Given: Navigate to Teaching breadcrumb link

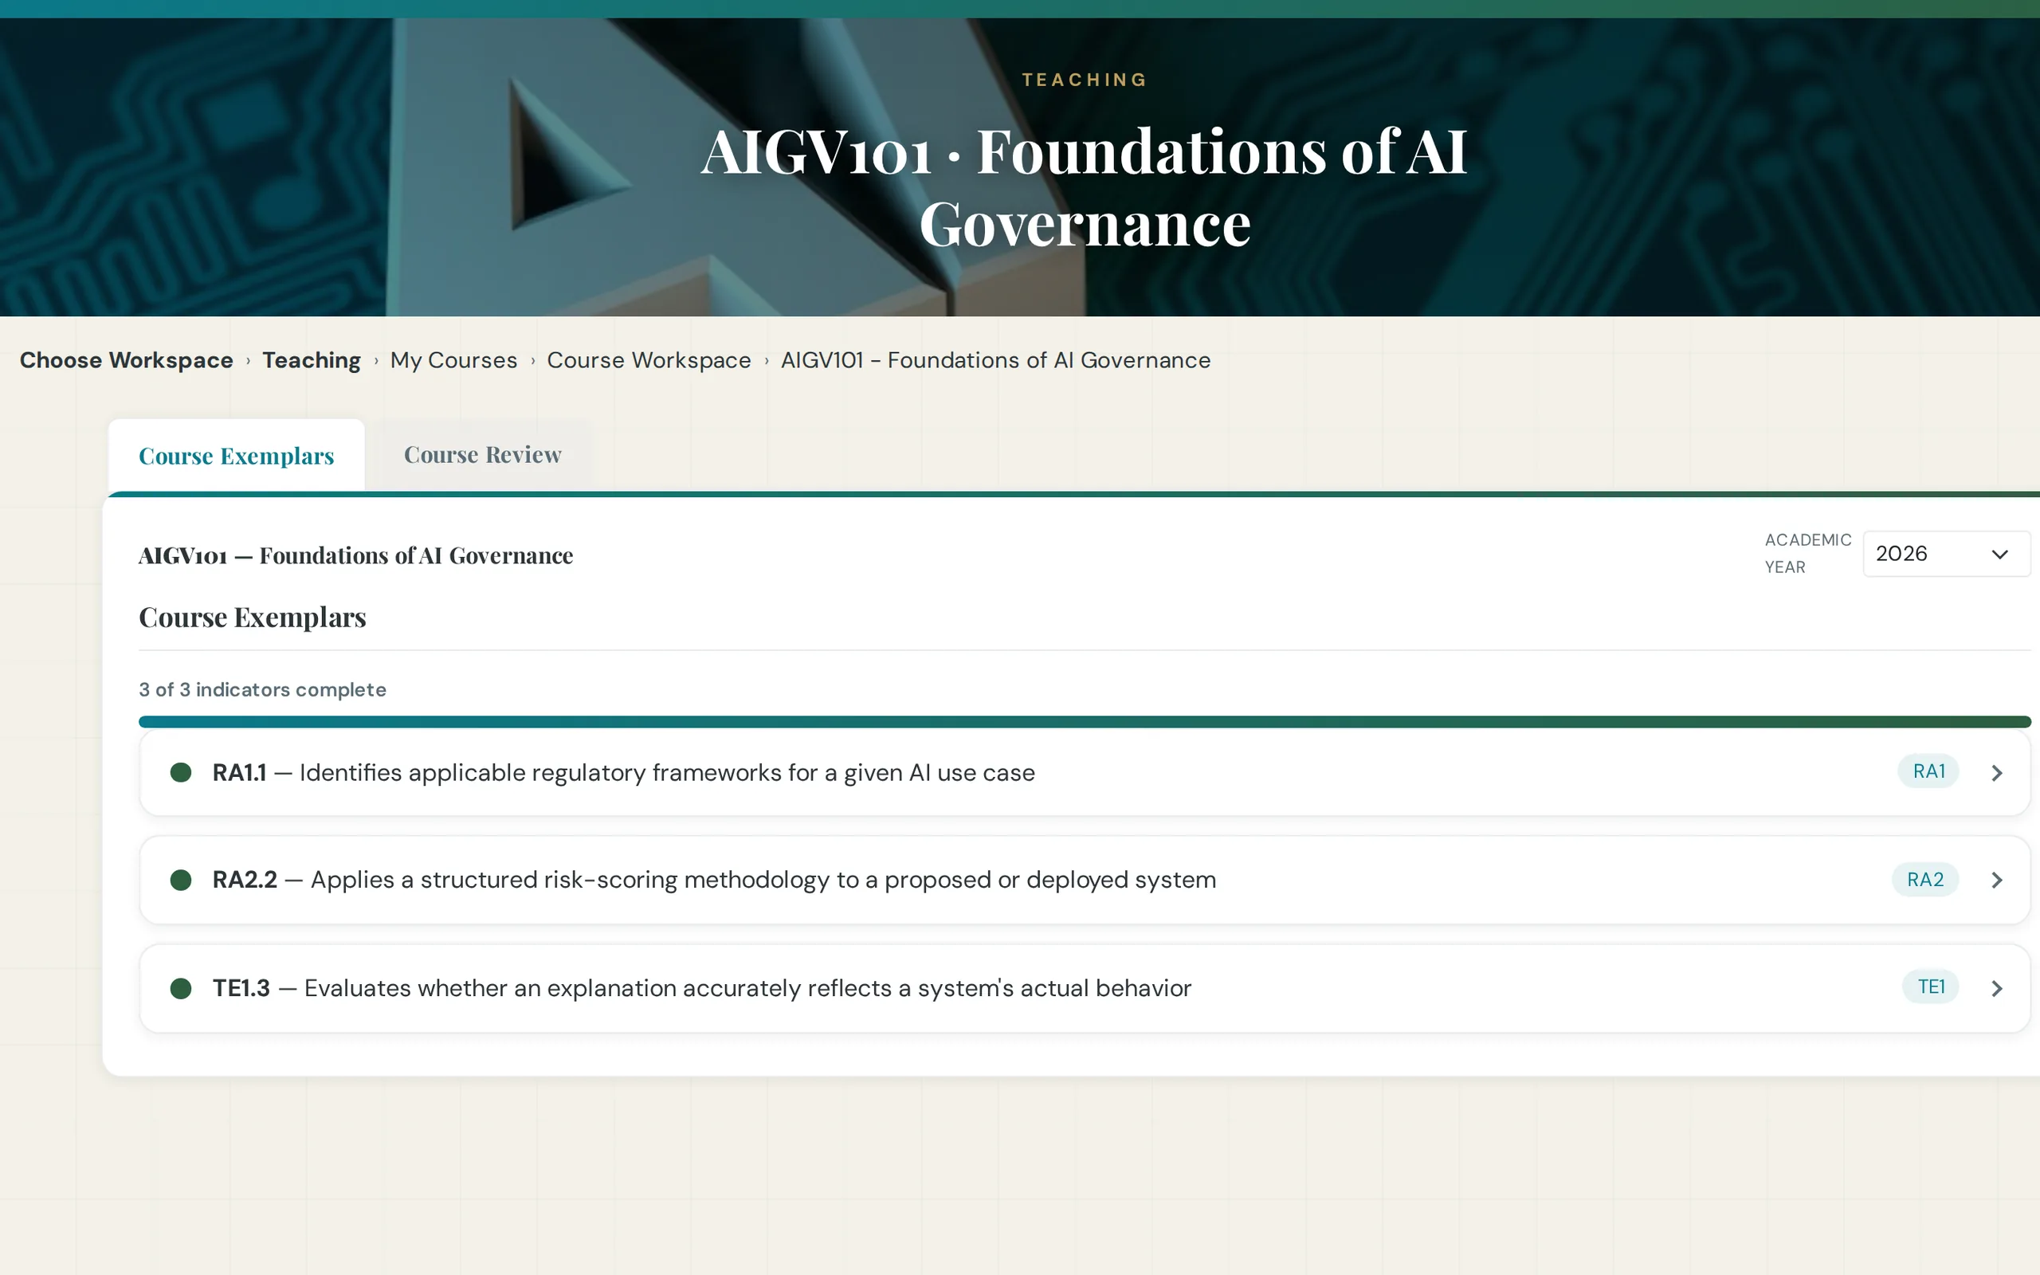Looking at the screenshot, I should (311, 360).
